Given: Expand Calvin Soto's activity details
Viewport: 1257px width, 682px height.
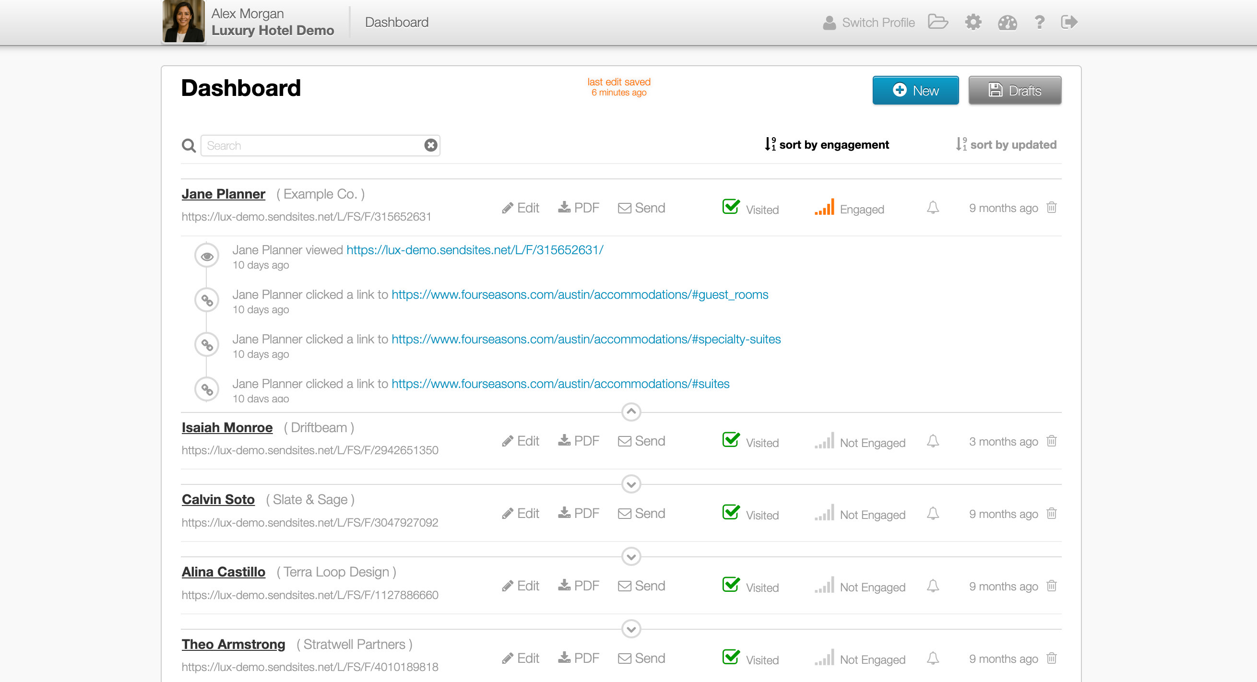Looking at the screenshot, I should [x=630, y=485].
